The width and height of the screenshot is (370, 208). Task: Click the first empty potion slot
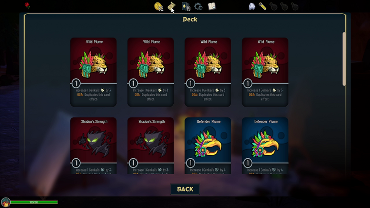click(273, 7)
